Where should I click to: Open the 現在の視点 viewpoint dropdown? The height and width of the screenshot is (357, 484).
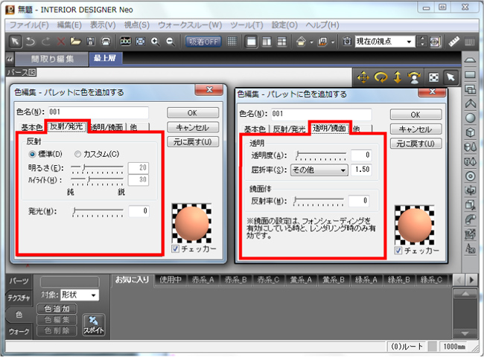click(384, 41)
